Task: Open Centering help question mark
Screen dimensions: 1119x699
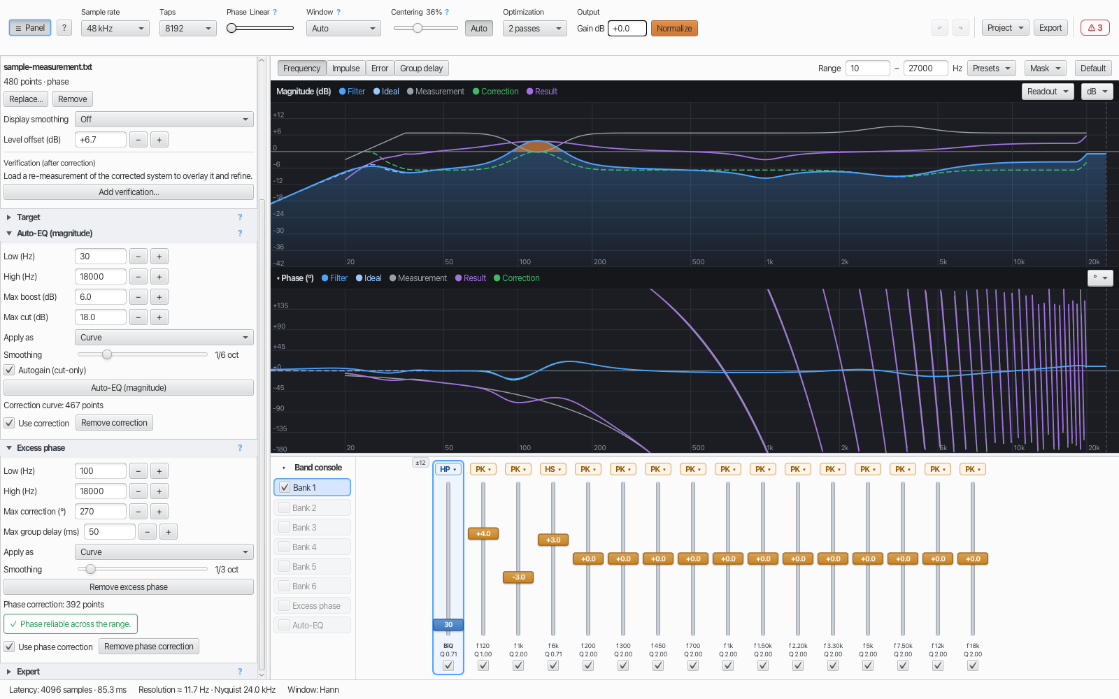Action: pyautogui.click(x=447, y=12)
